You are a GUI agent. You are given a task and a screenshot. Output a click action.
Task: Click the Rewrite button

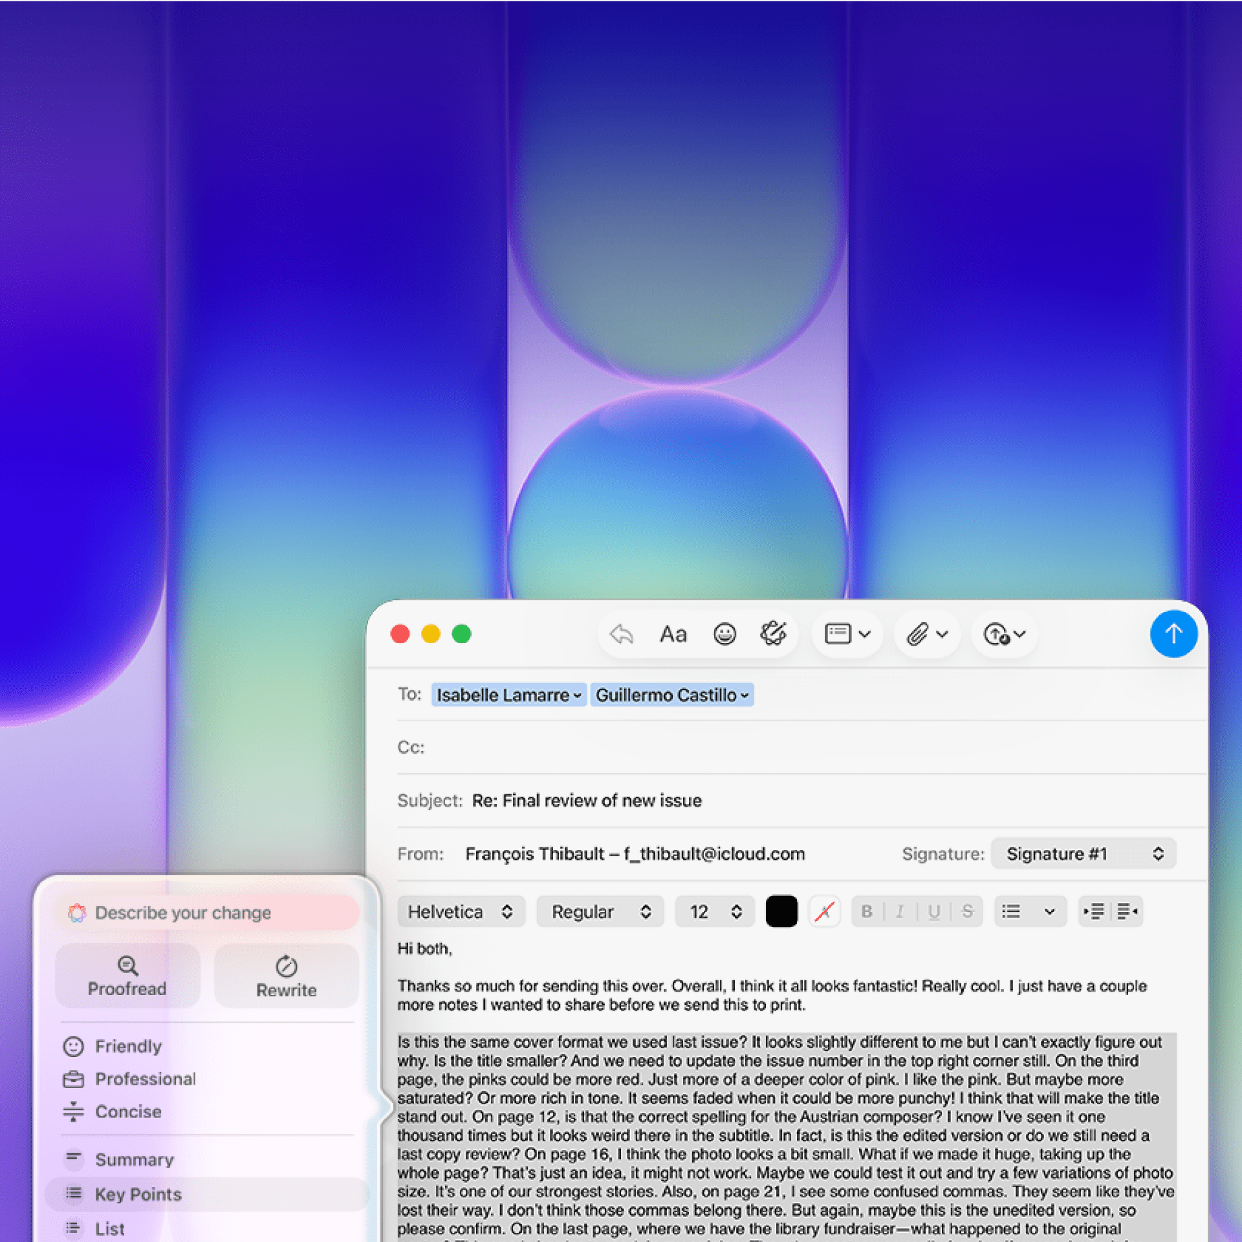tap(286, 976)
